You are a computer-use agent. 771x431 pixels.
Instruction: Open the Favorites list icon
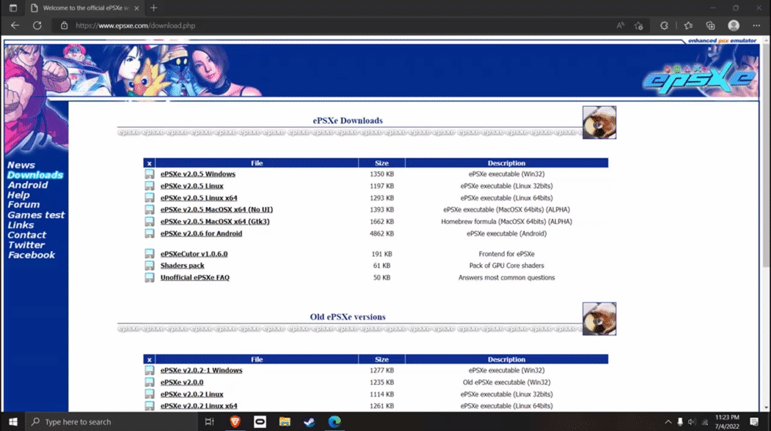click(689, 25)
